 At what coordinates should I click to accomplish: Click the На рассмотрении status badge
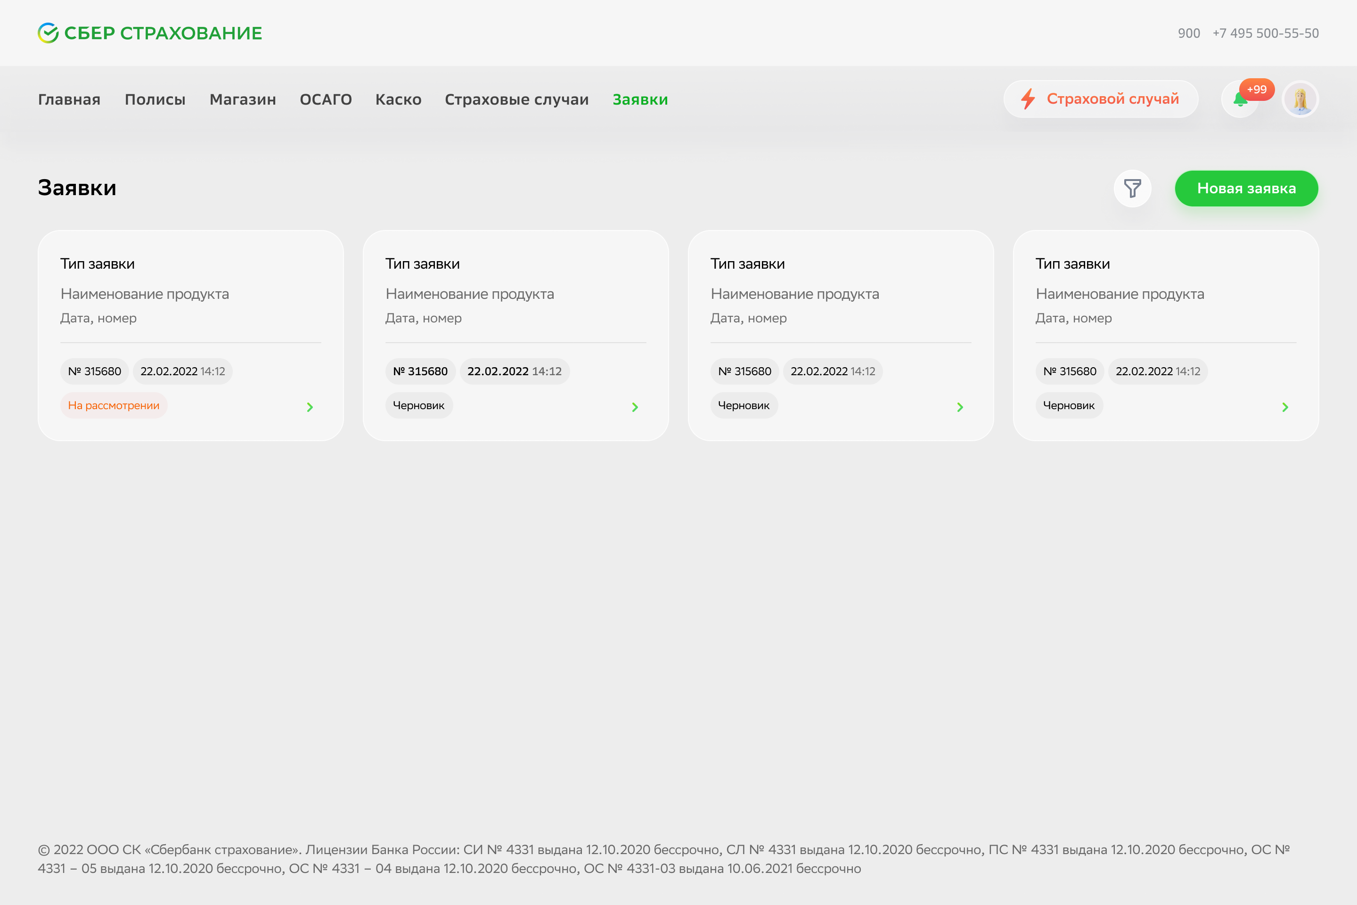click(x=114, y=405)
